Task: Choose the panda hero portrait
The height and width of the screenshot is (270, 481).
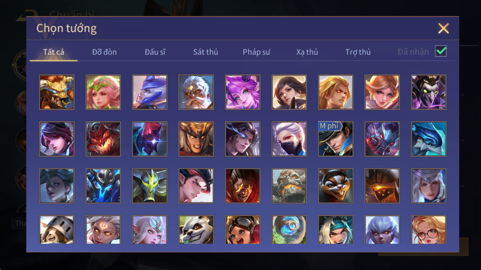Action: (196, 229)
